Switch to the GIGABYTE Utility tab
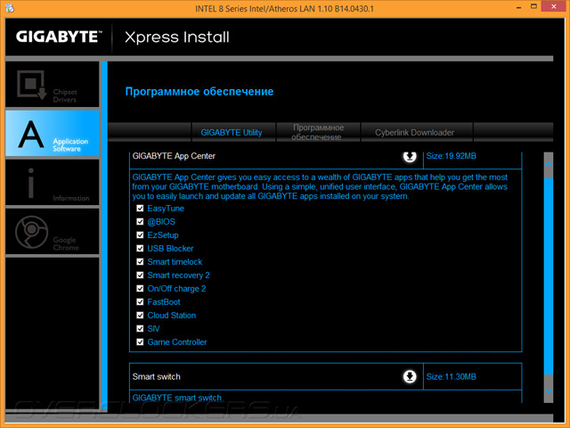570x428 pixels. (233, 132)
